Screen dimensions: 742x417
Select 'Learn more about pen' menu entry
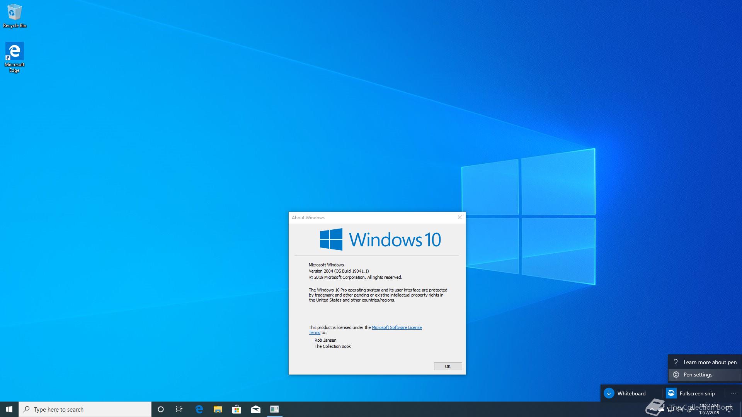705,362
